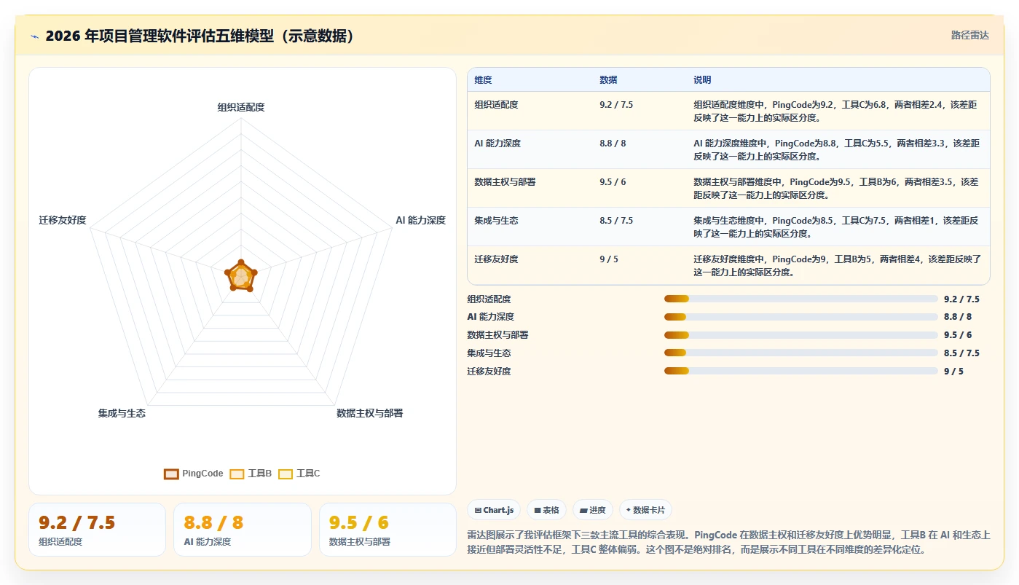1019x585 pixels.
Task: Select the 进度 tag chip
Action: 593,510
